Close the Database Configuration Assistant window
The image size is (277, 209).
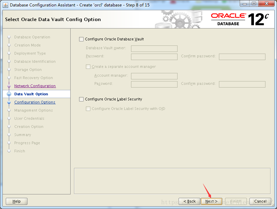click(x=266, y=4)
